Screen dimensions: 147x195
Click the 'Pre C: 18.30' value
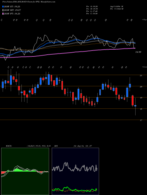[92, 14]
